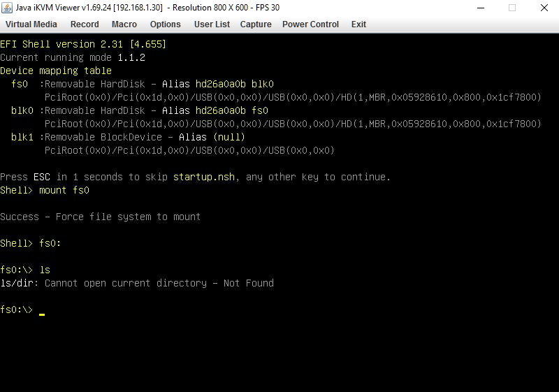
Task: Minimize the iKVM Viewer window
Action: (x=481, y=8)
